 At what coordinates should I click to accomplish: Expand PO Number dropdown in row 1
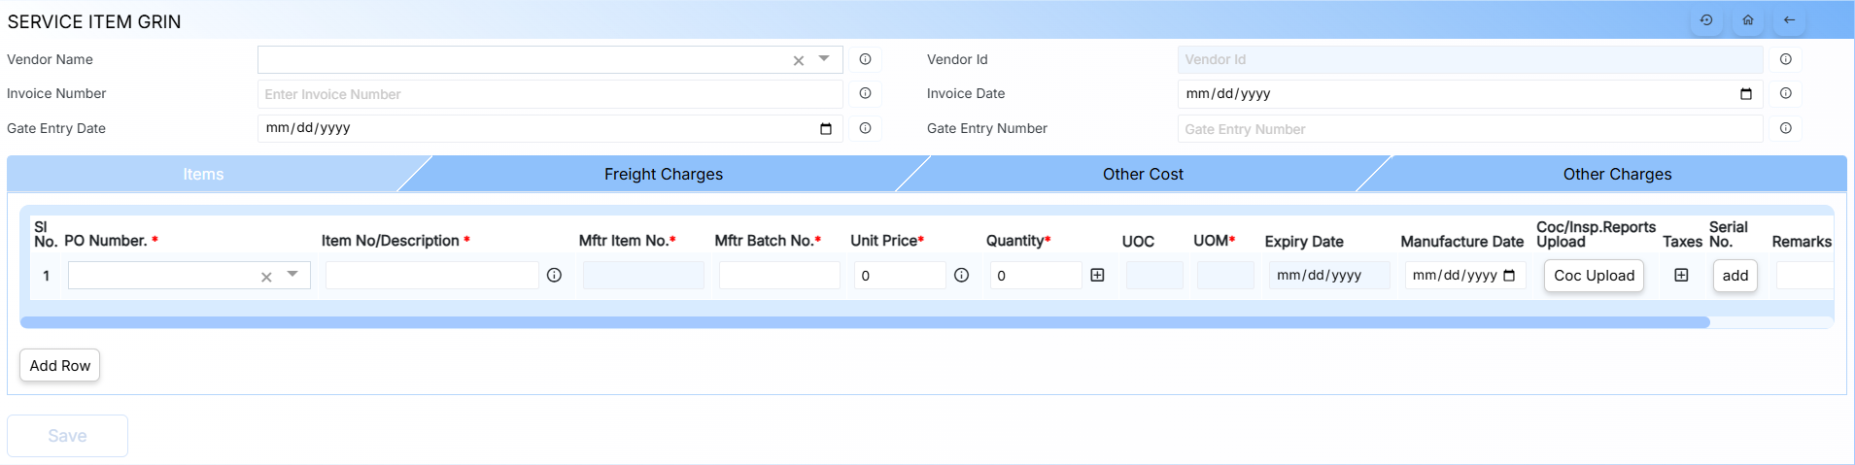tap(292, 275)
